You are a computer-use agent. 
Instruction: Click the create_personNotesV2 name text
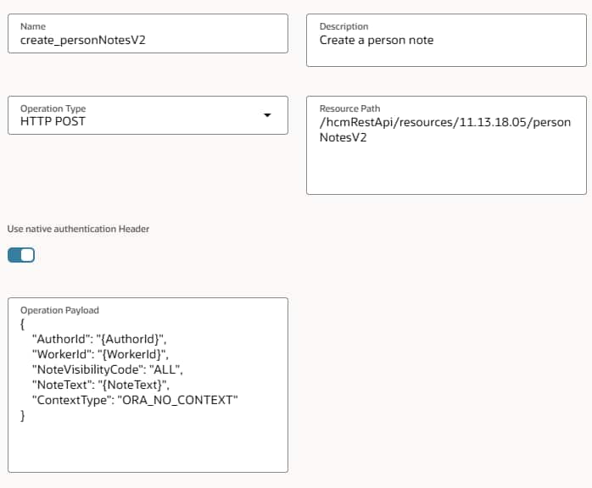(x=78, y=40)
